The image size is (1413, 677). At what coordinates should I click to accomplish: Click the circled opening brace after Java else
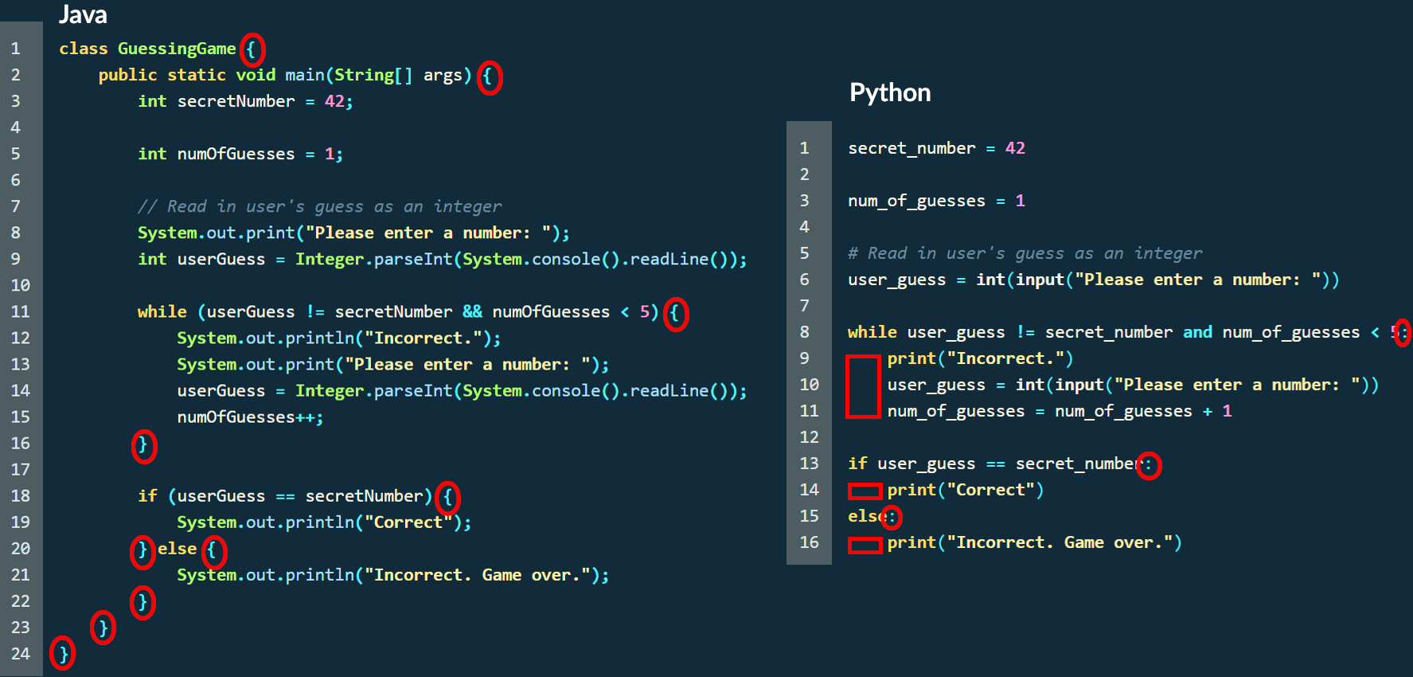click(x=213, y=550)
